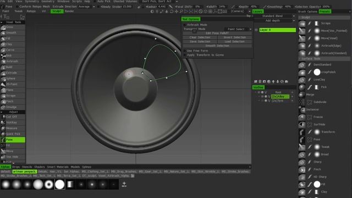Select the Sphere voxel tool

click(x=13, y=79)
